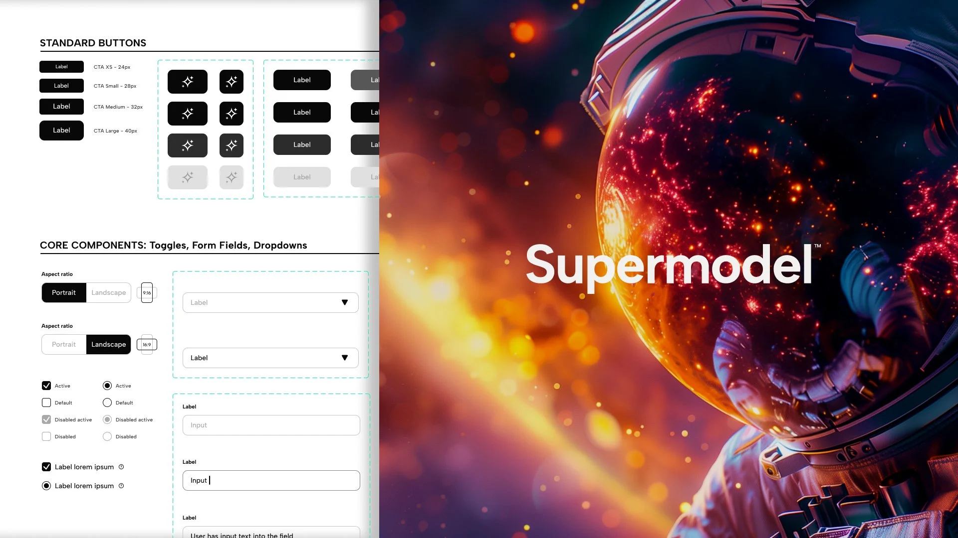Viewport: 958px width, 538px height.
Task: Open the lower Label dropdown
Action: click(x=270, y=358)
